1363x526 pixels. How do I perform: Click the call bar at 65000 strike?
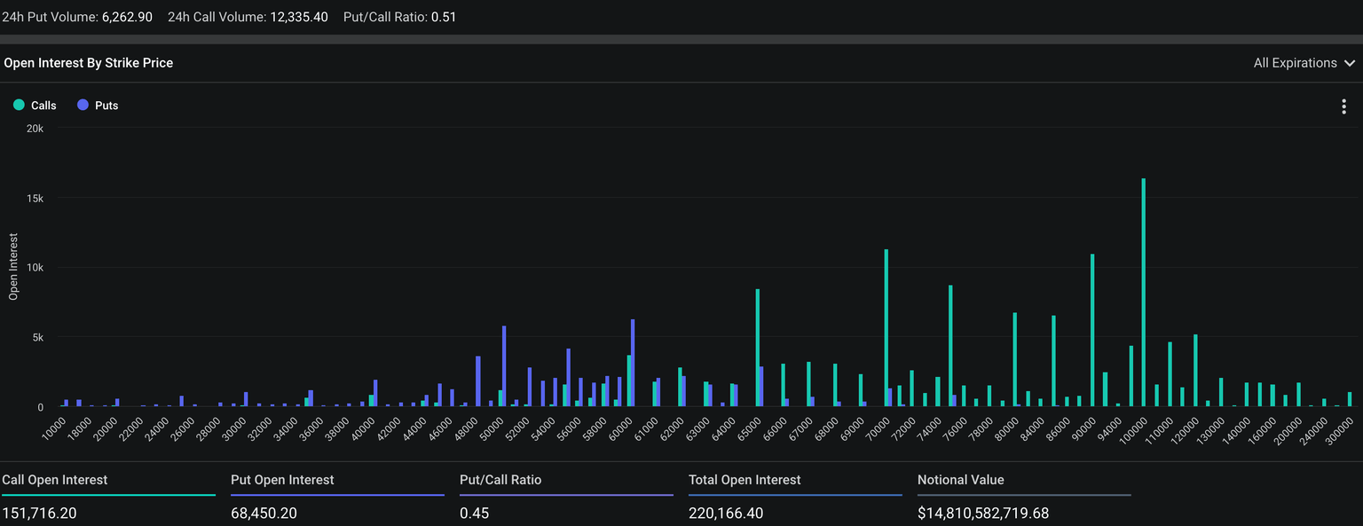(757, 348)
